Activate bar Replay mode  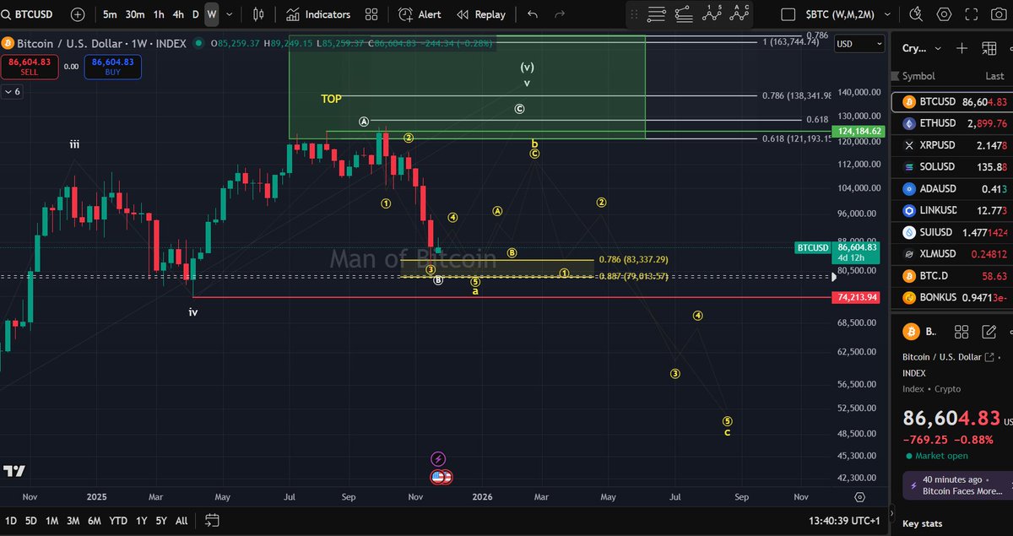tap(481, 14)
